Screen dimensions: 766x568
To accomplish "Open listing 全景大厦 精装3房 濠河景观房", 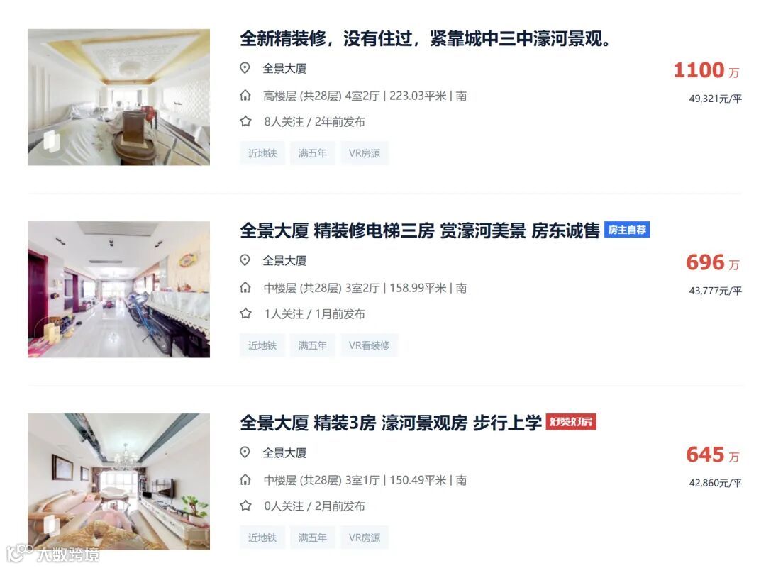I will [390, 423].
